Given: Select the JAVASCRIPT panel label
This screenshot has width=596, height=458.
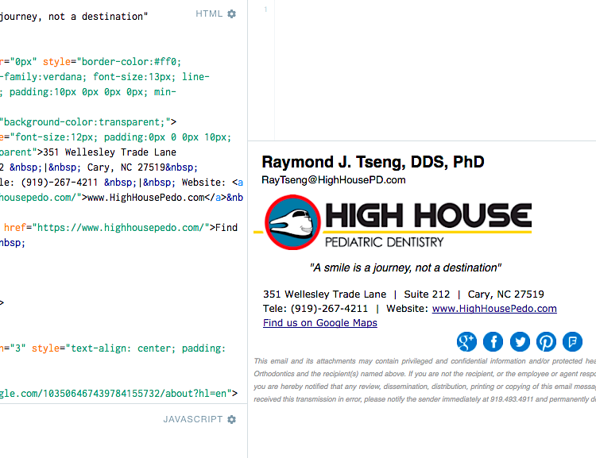Looking at the screenshot, I should point(193,419).
